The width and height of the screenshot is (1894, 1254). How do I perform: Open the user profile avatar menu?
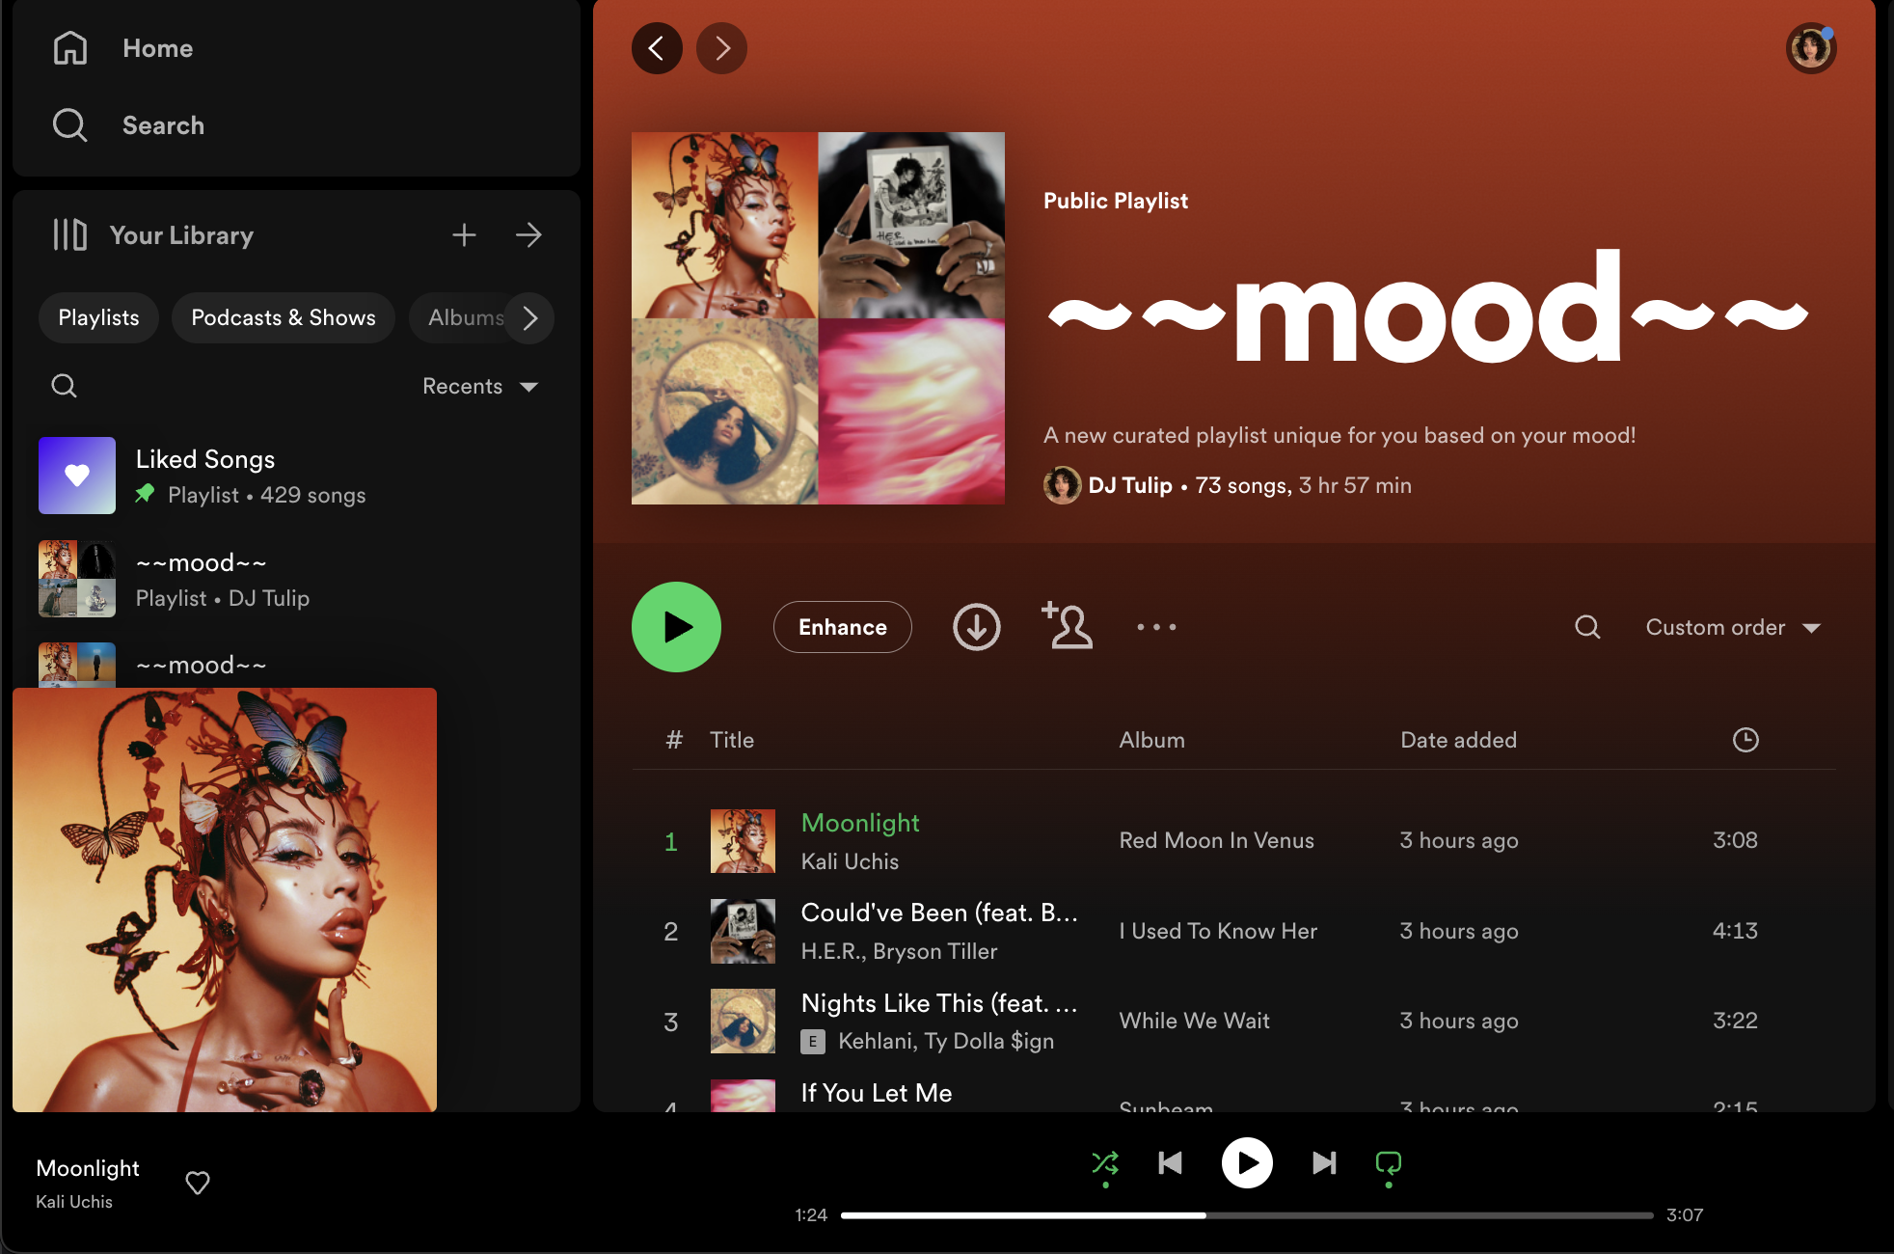(x=1811, y=48)
